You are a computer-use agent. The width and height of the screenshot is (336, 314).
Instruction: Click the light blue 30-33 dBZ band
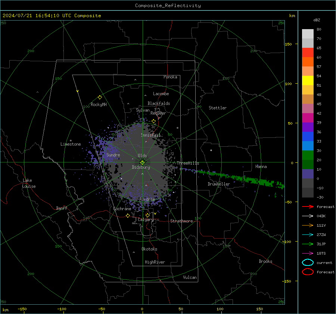tap(308, 146)
